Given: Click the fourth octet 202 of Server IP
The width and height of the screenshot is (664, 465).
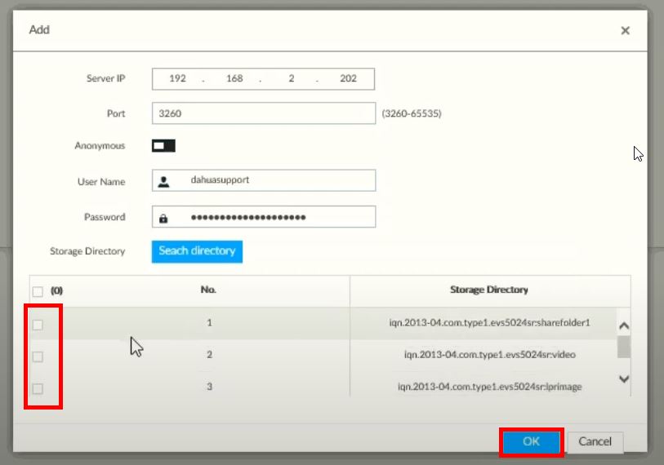Looking at the screenshot, I should (x=348, y=78).
